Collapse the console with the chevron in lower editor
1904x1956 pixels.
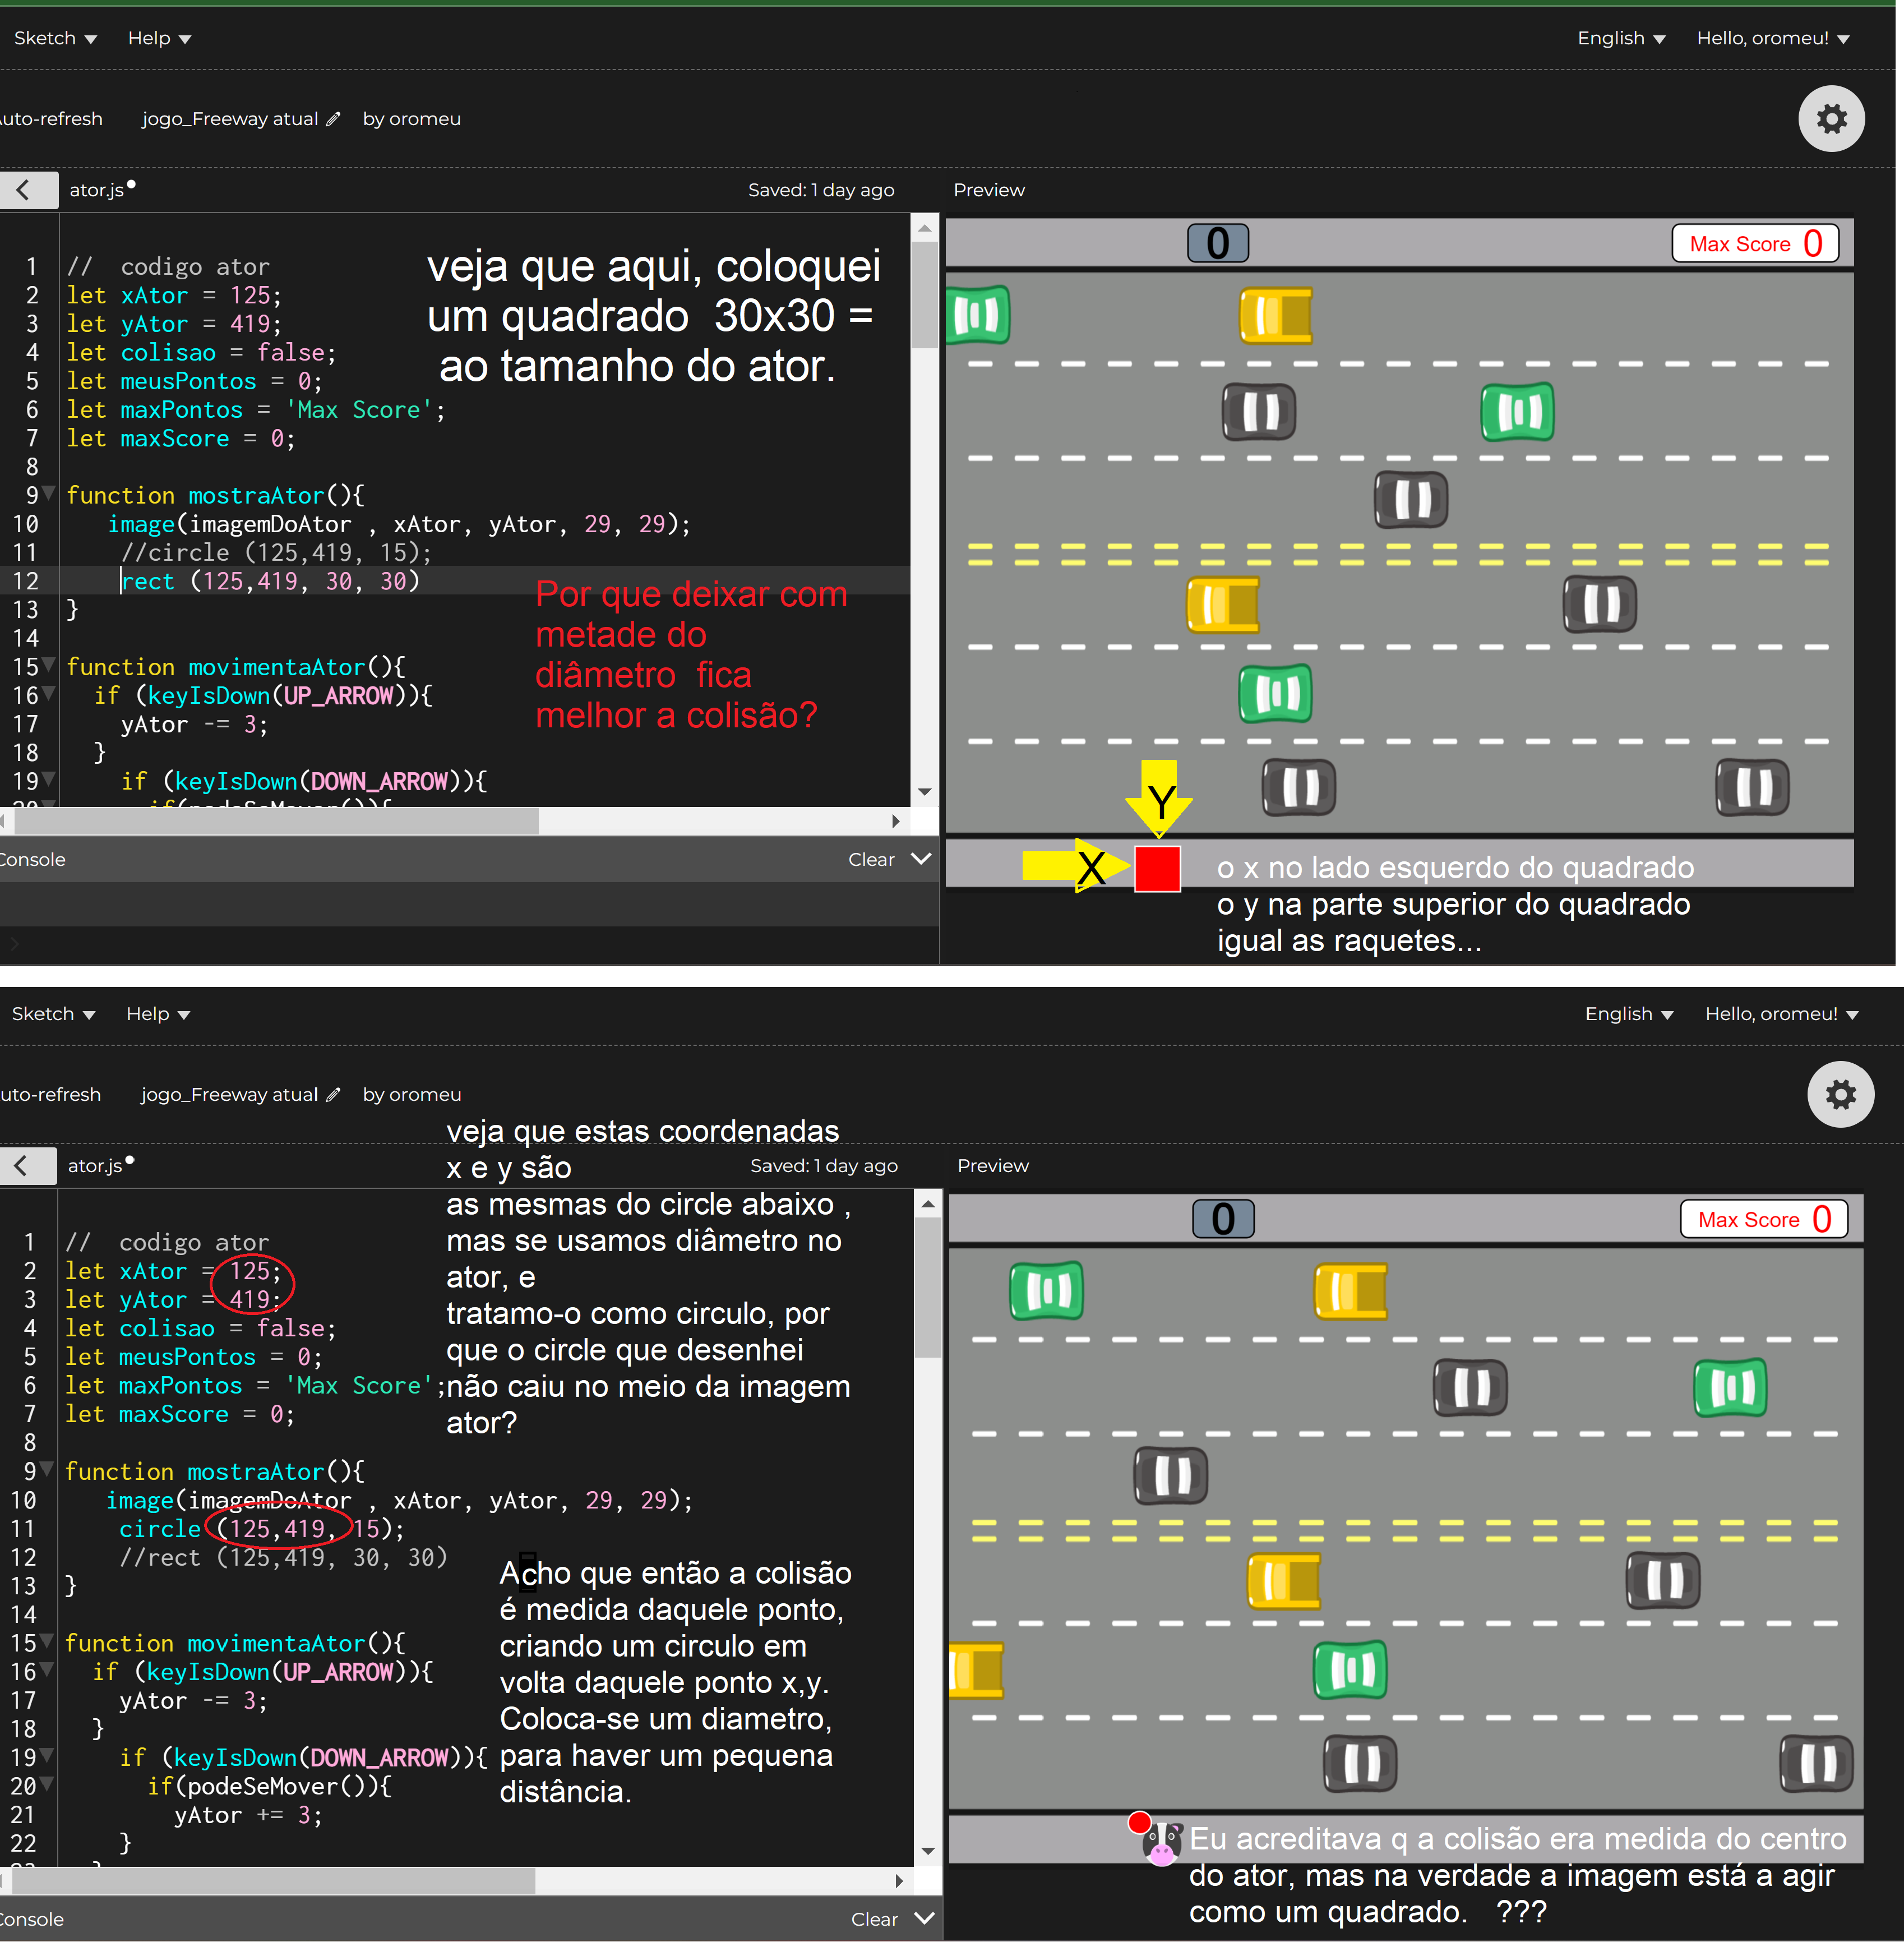(924, 1919)
